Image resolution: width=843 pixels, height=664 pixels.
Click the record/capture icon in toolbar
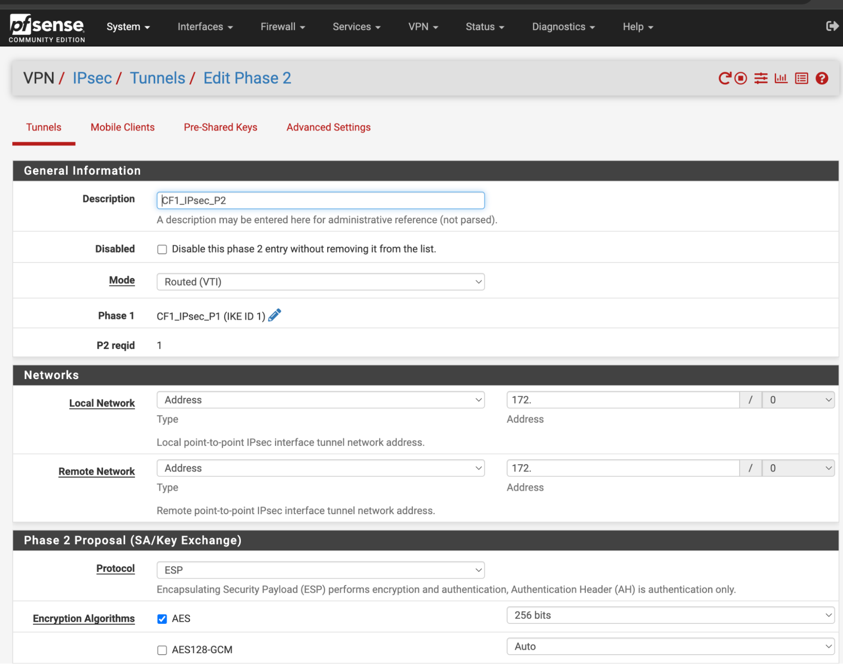(x=742, y=77)
